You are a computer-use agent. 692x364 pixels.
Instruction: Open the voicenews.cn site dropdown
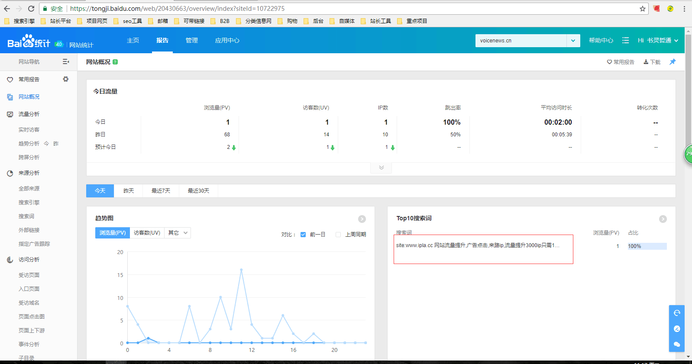point(573,41)
